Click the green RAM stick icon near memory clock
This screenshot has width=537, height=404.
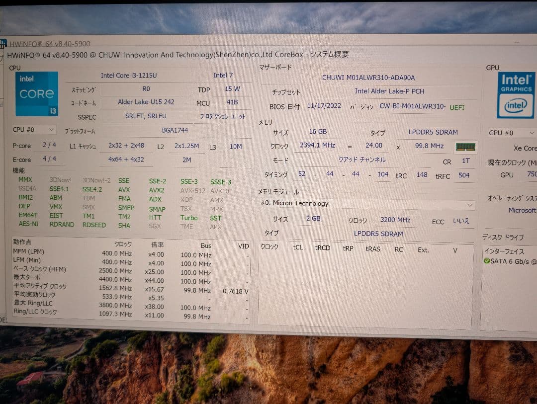465,147
